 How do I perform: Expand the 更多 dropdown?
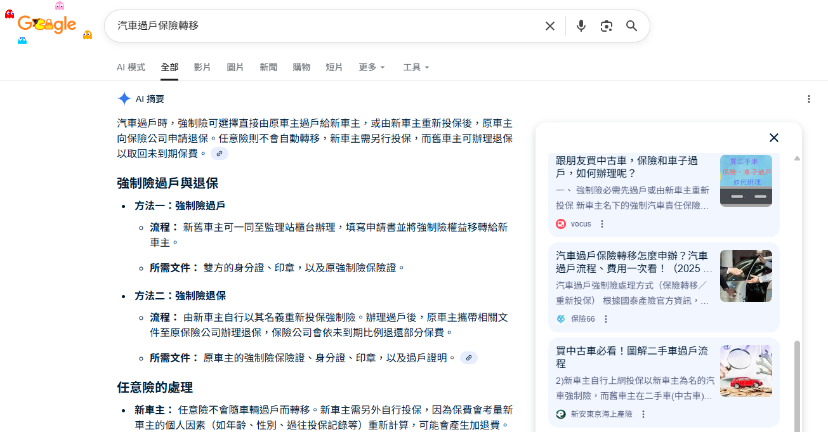(x=372, y=67)
